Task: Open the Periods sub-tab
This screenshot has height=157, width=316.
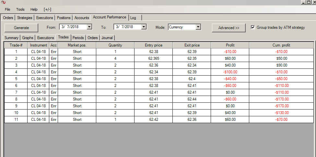Action: click(78, 38)
